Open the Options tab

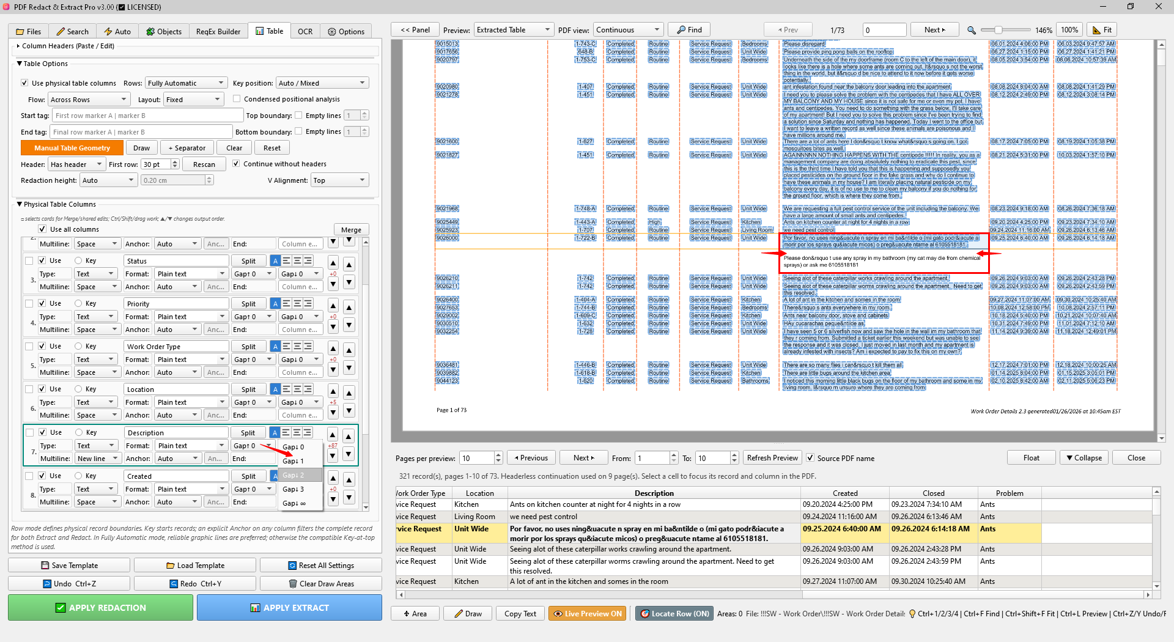[346, 31]
